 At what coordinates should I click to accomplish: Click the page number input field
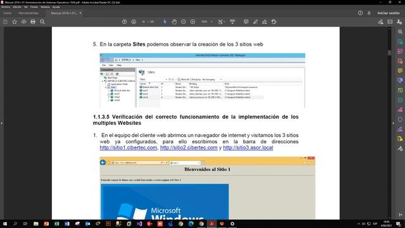(x=144, y=22)
